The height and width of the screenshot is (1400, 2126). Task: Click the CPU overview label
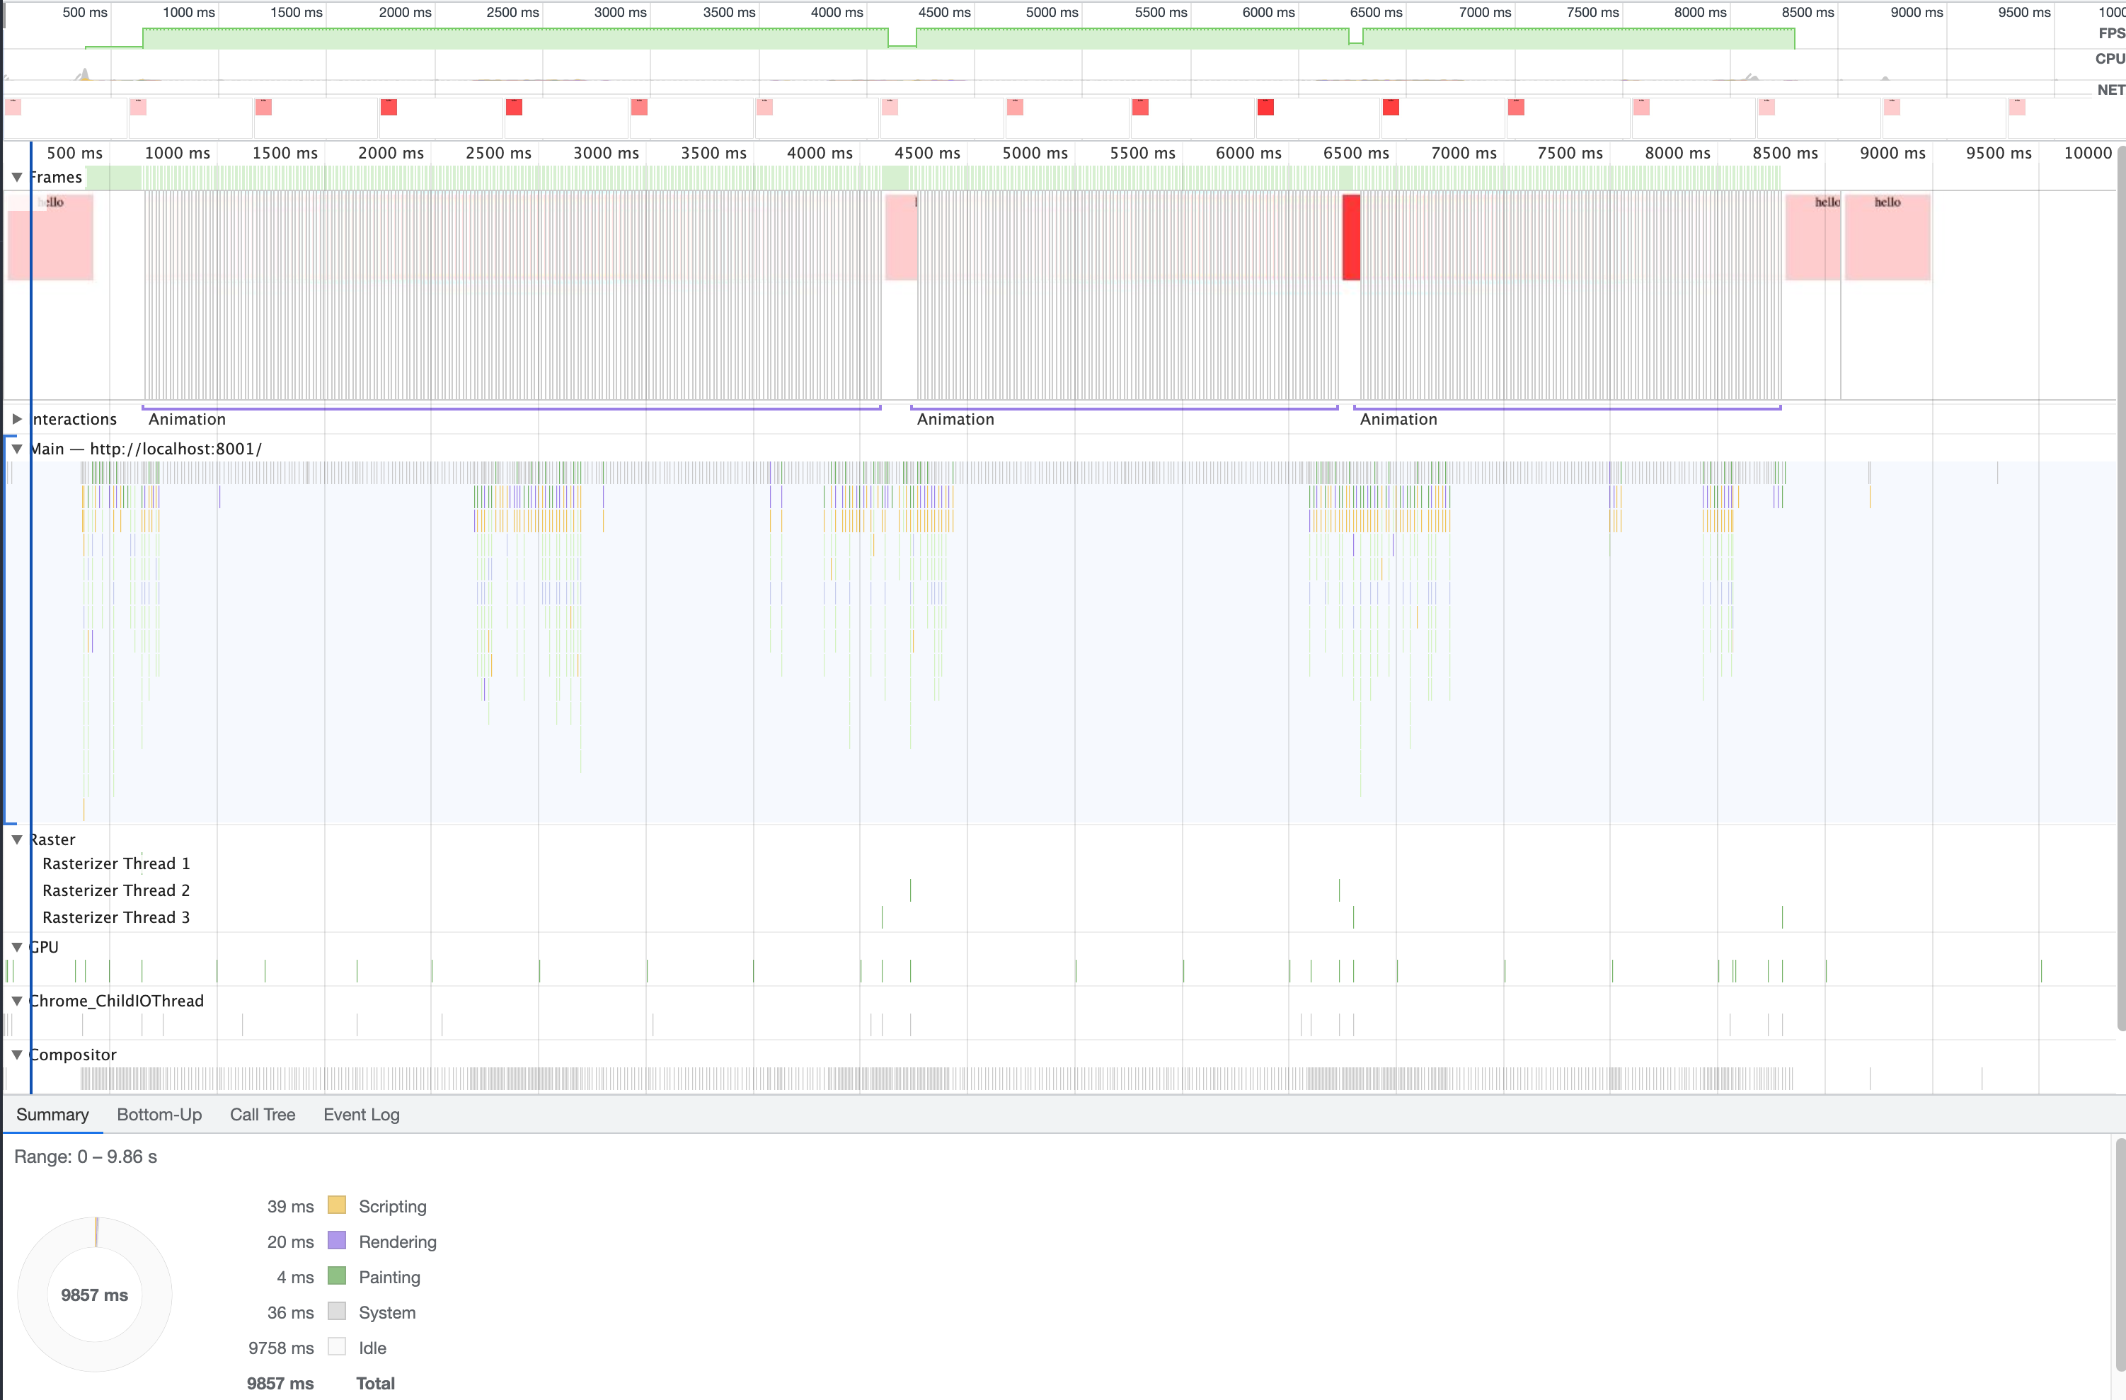click(2110, 58)
